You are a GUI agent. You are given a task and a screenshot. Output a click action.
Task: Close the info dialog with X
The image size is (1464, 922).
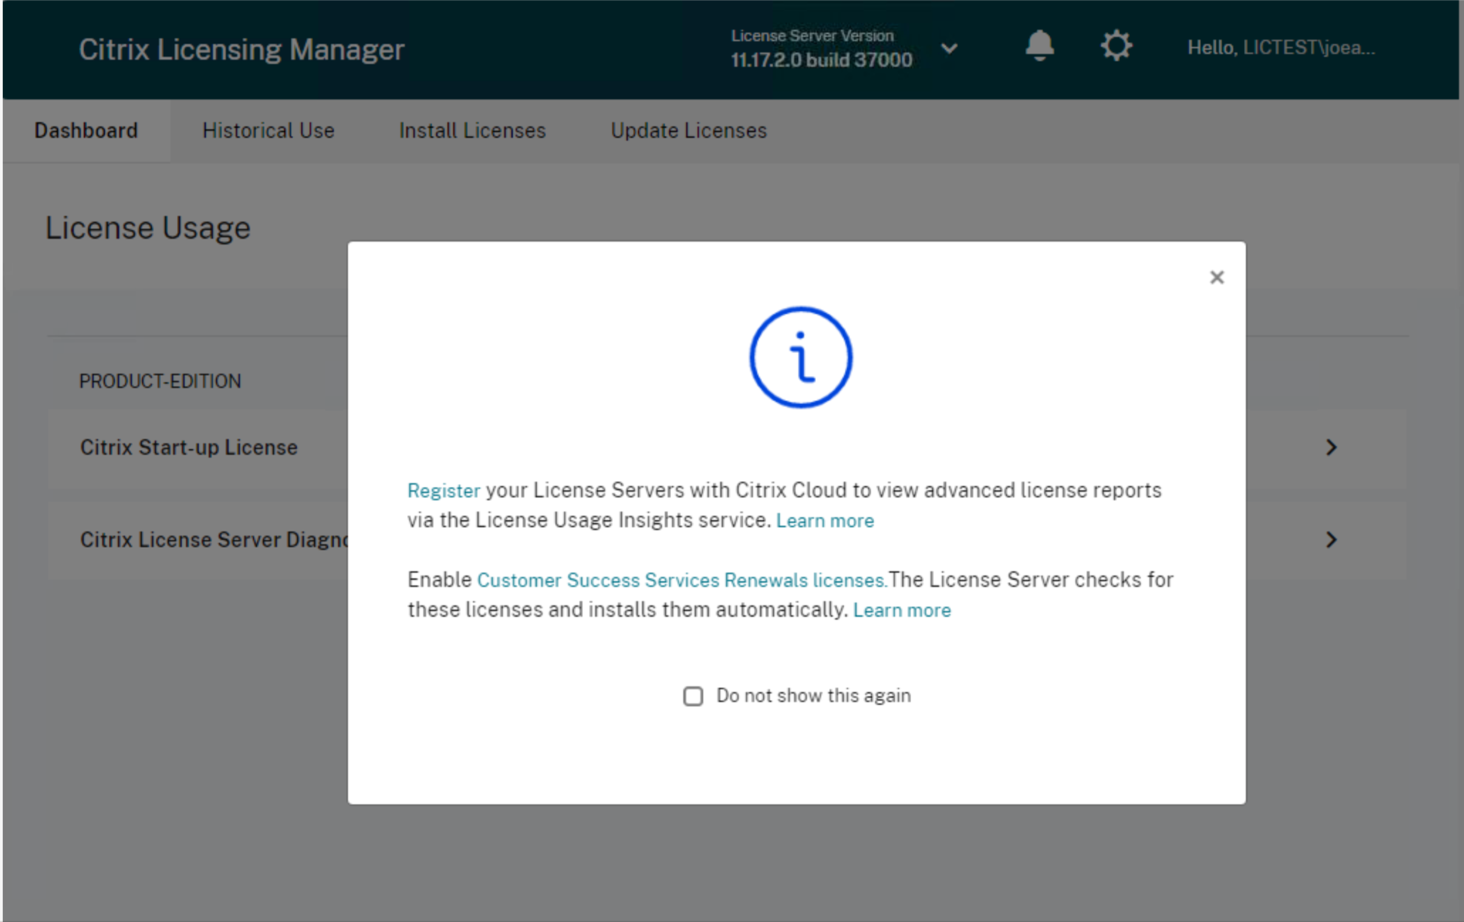point(1216,277)
